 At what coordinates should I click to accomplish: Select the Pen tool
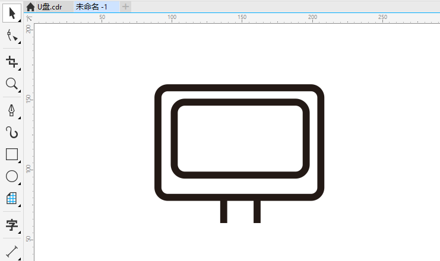coord(12,110)
